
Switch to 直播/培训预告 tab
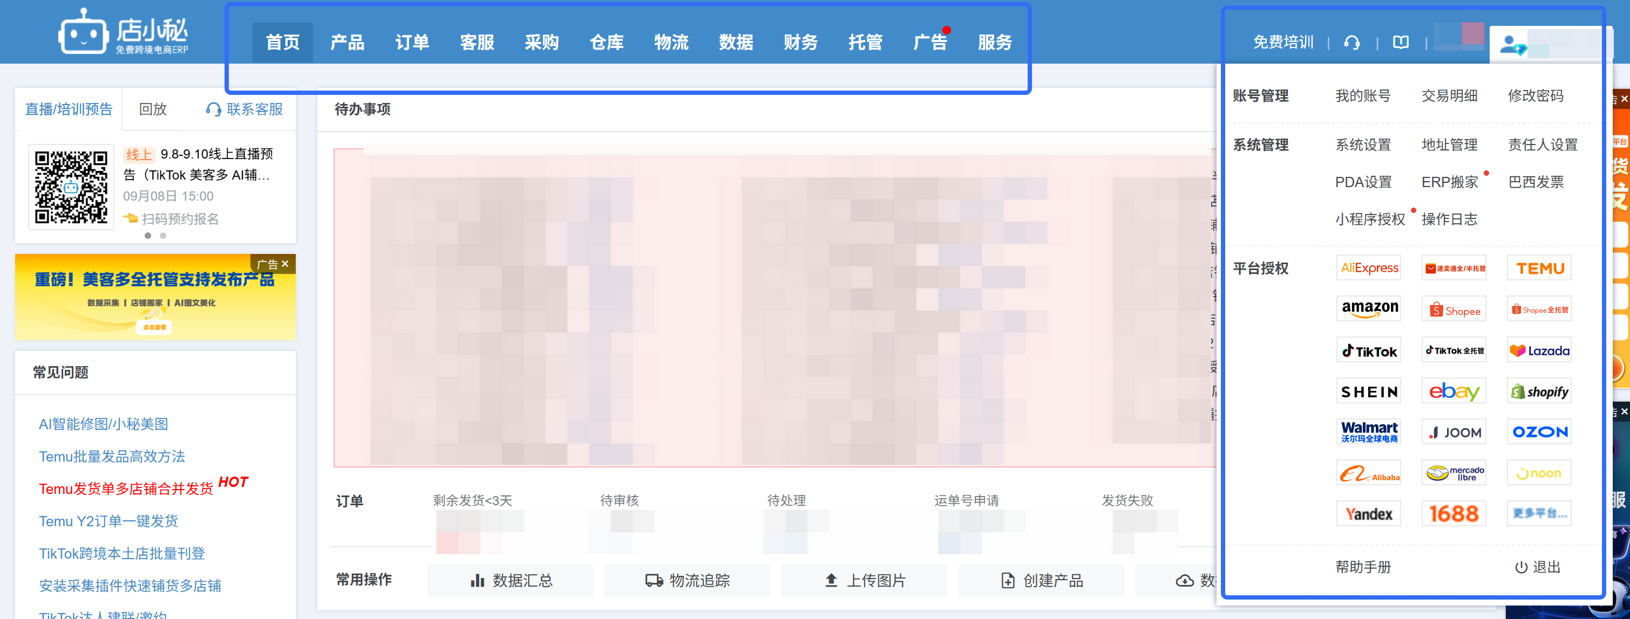coord(69,109)
